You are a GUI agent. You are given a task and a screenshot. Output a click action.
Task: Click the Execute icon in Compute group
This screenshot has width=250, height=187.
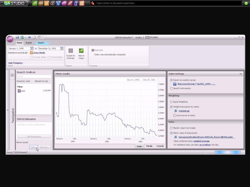[x=93, y=50]
